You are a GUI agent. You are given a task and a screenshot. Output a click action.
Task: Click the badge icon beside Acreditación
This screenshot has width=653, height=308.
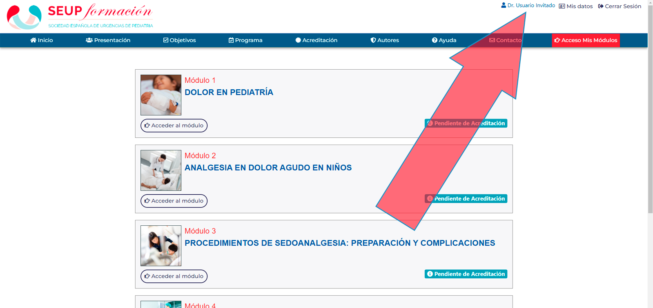pos(298,40)
